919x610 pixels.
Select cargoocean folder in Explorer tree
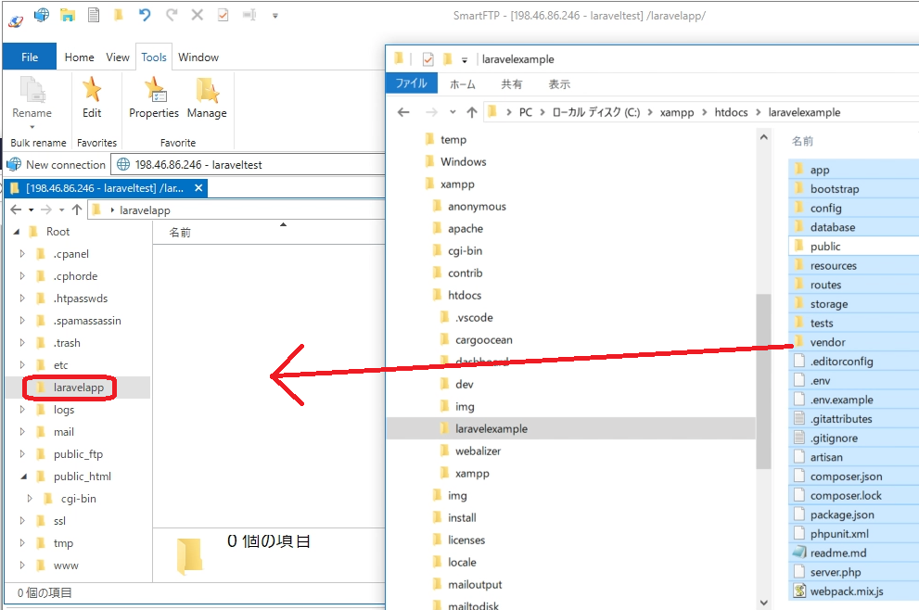click(483, 340)
